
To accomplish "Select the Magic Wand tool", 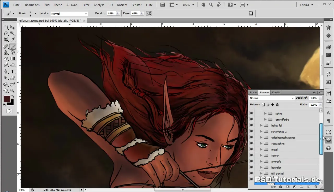I will coord(12,33).
